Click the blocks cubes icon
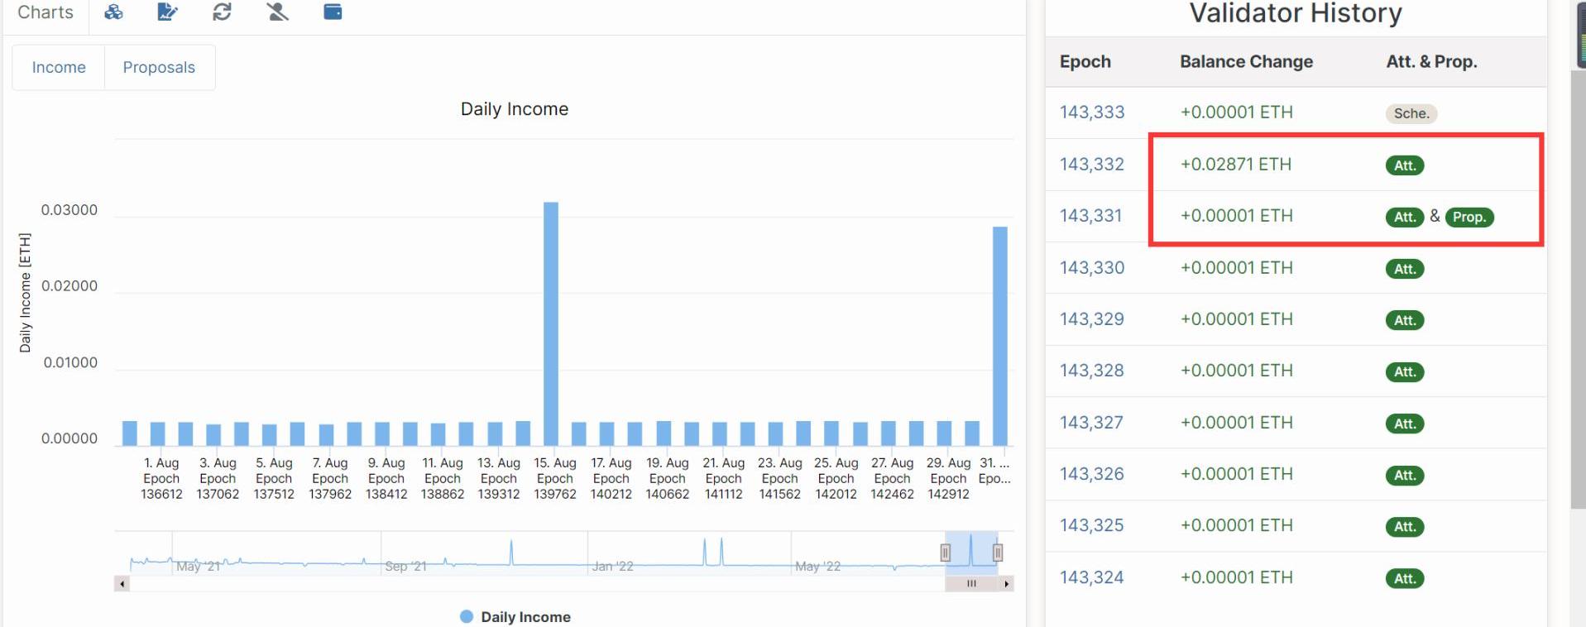Image resolution: width=1586 pixels, height=627 pixels. [113, 12]
